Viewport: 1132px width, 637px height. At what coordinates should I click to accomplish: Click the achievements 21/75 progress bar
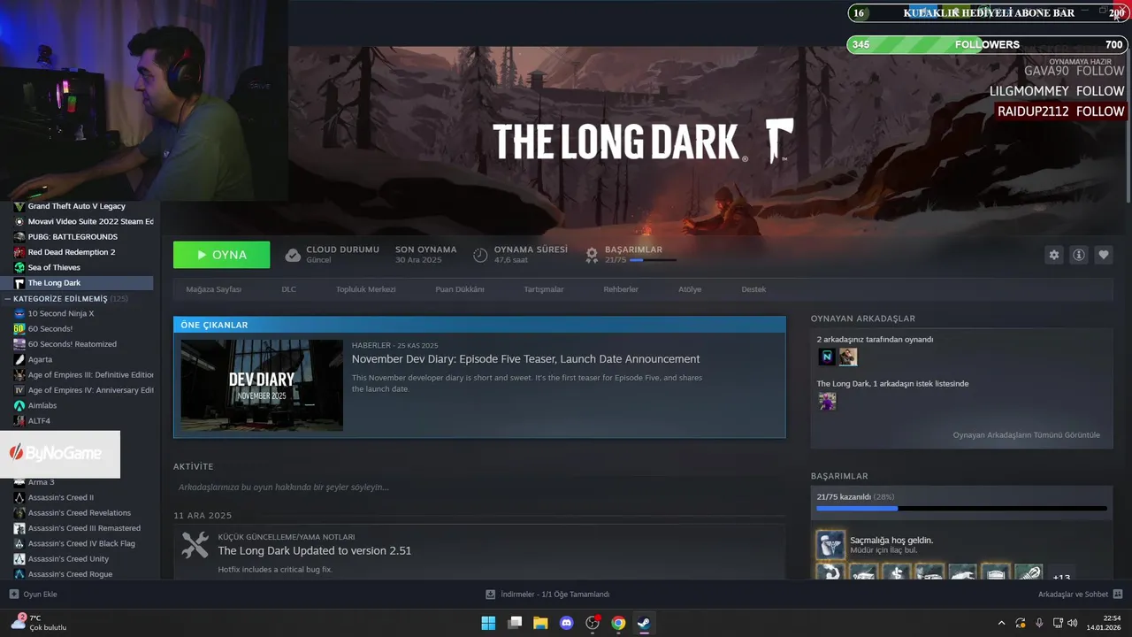tap(961, 509)
